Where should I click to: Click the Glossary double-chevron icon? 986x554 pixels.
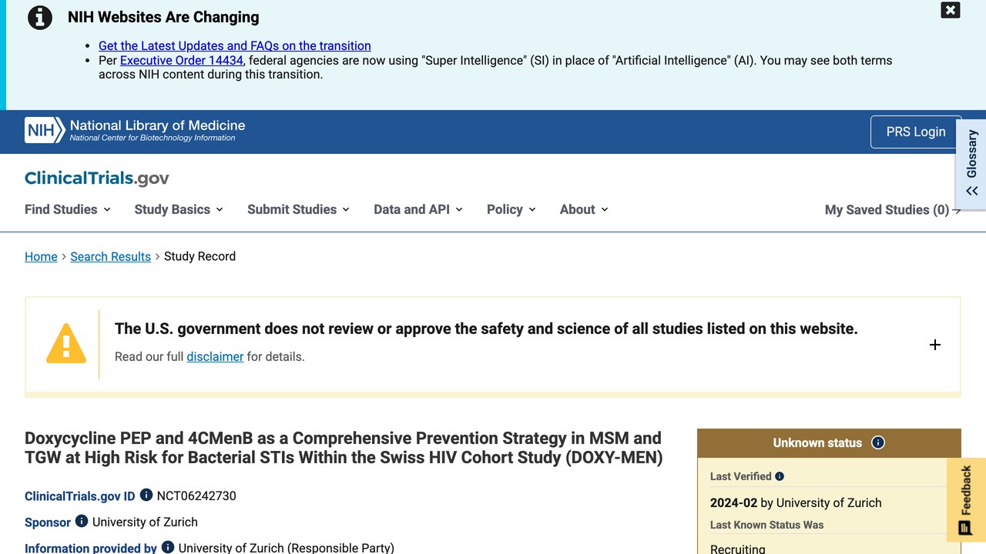click(x=972, y=191)
